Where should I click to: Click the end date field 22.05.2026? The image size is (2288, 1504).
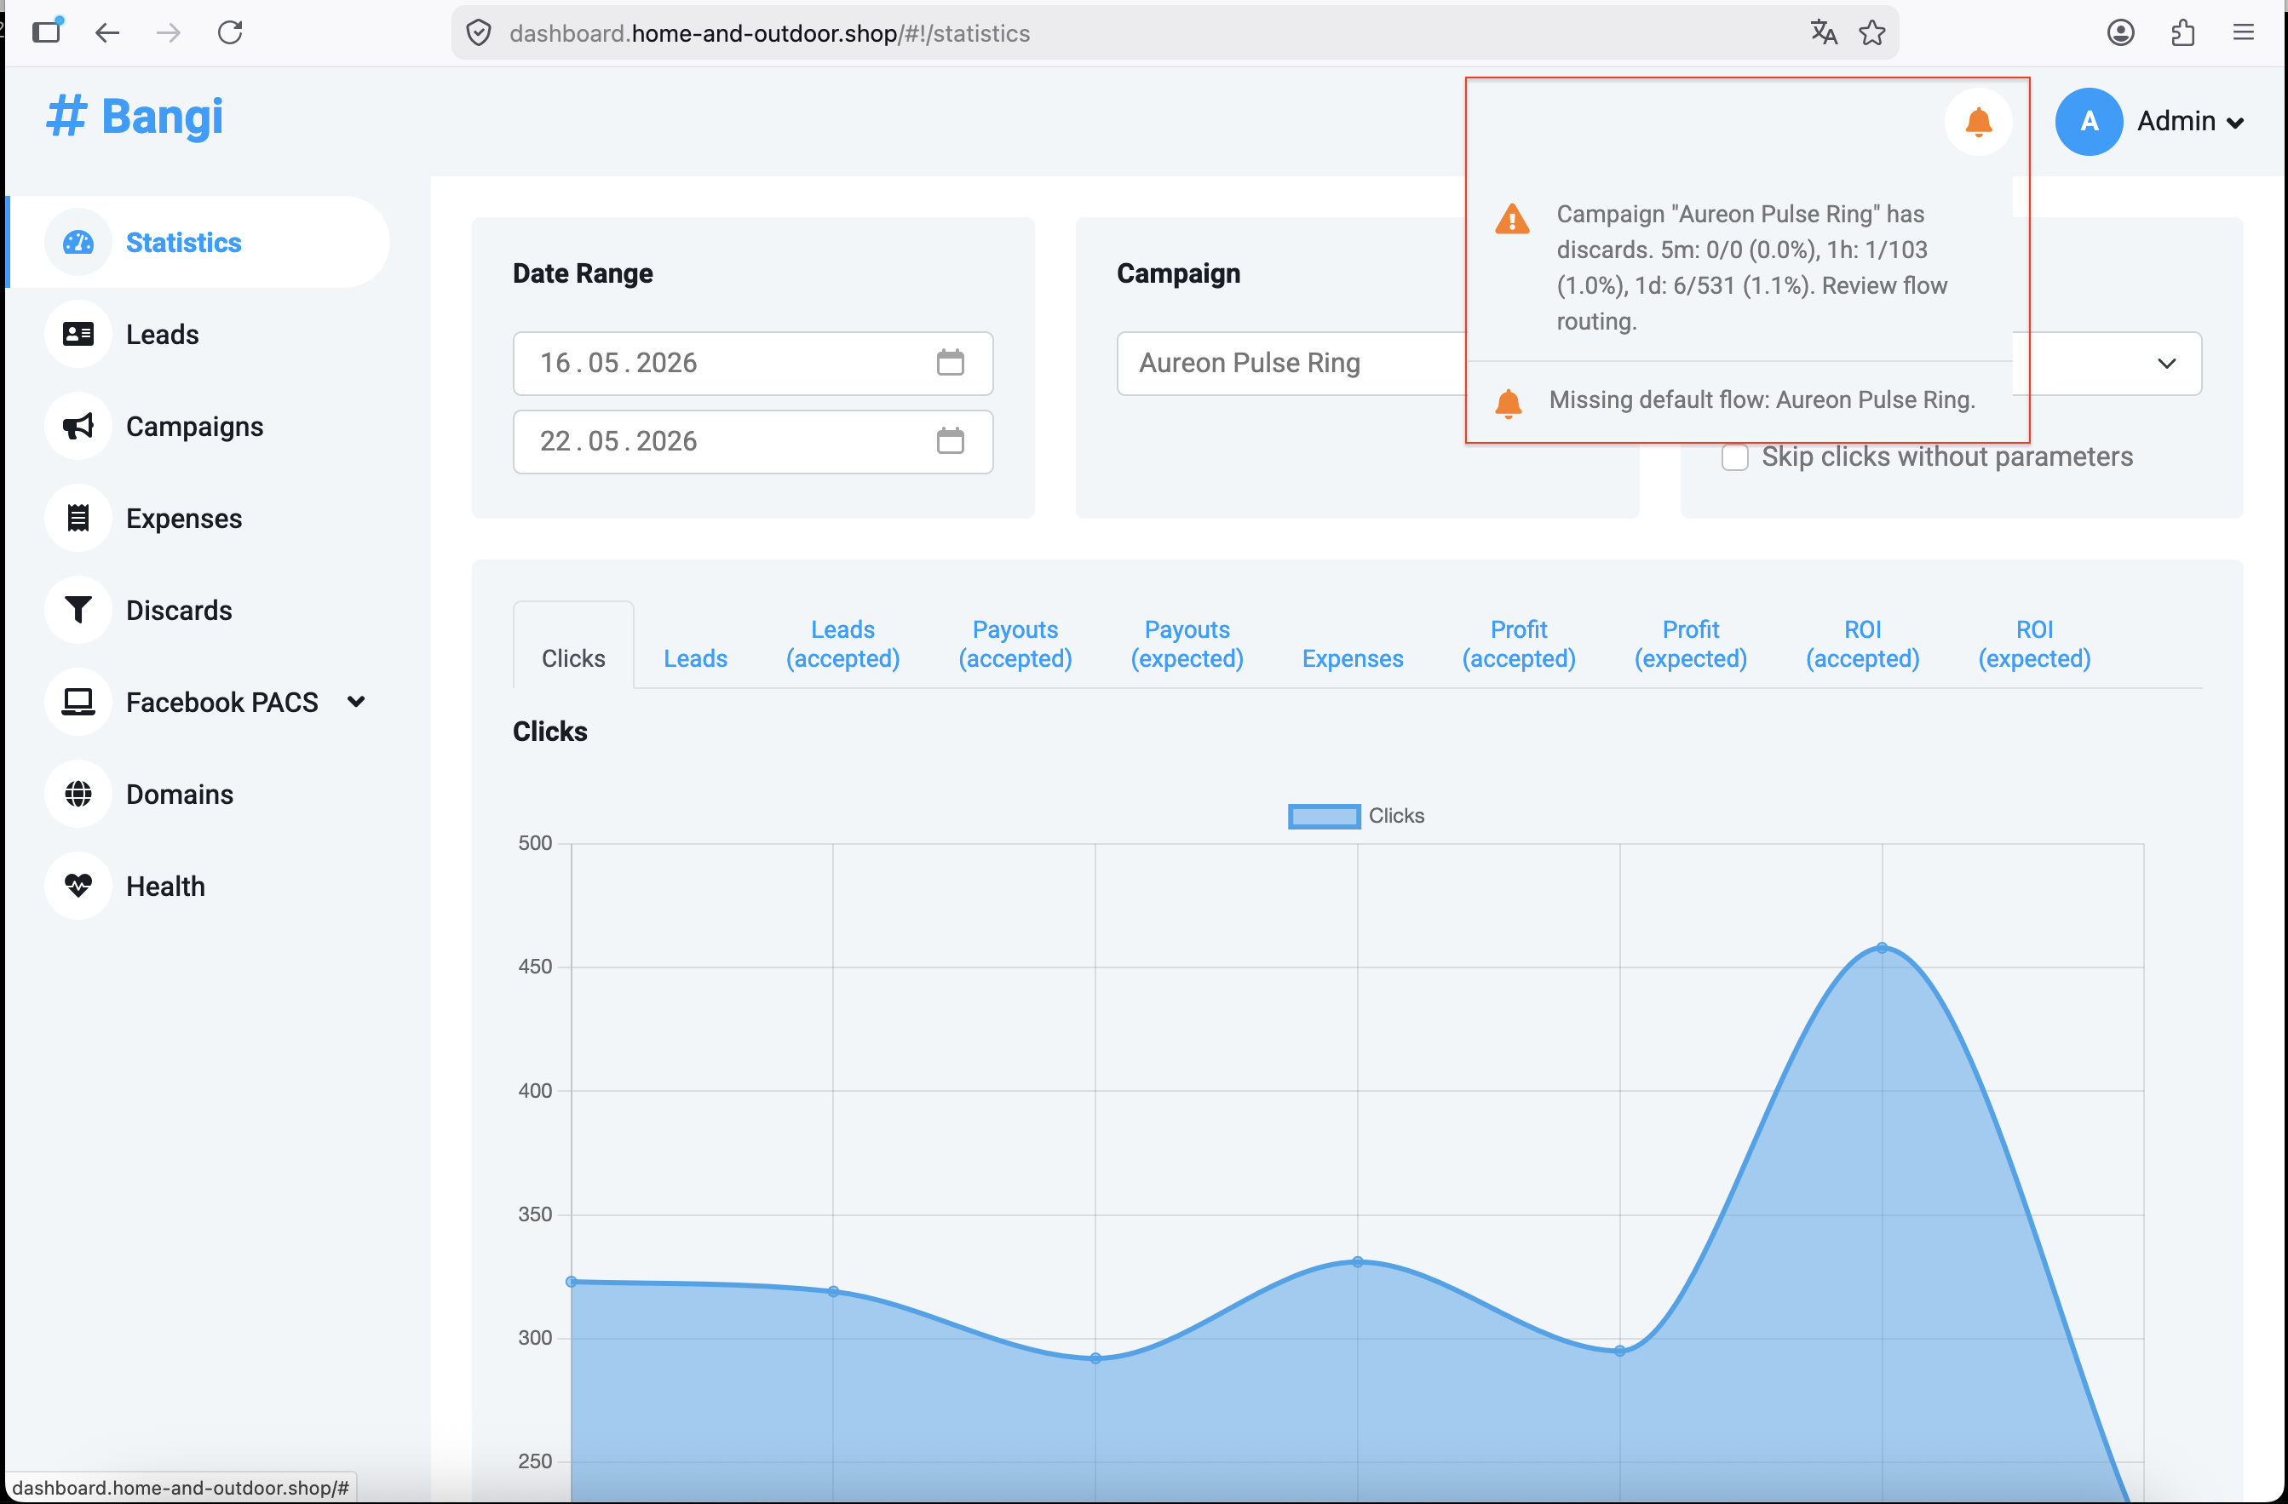753,441
